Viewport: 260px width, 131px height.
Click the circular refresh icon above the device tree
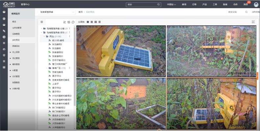coord(73,22)
